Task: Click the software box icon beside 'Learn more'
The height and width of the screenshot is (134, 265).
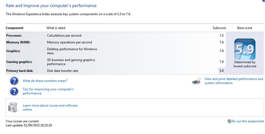Action: 13,107
